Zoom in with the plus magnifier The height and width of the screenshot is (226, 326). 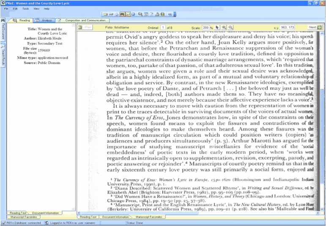[x=224, y=27]
